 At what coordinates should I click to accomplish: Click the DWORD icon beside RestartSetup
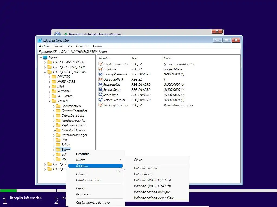(101, 89)
